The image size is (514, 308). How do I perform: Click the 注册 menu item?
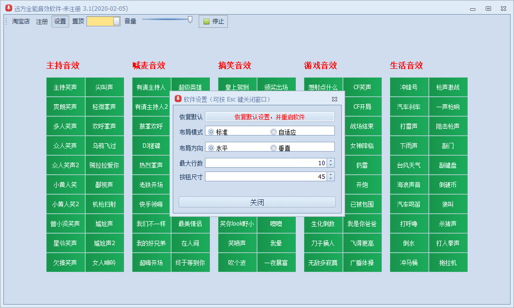[x=42, y=21]
